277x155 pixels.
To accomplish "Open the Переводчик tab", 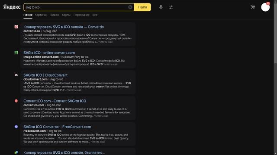I will 81,15.
